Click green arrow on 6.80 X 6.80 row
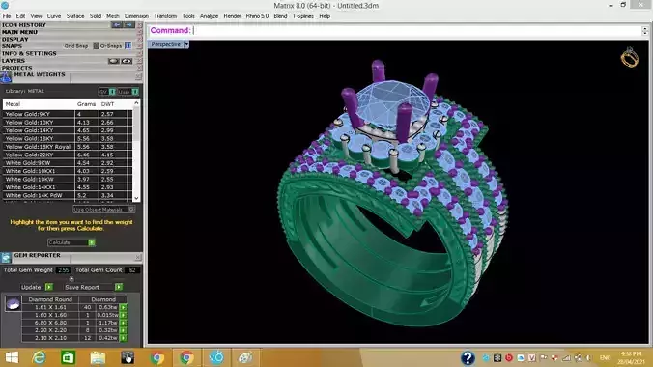The height and width of the screenshot is (367, 653). pyautogui.click(x=123, y=323)
